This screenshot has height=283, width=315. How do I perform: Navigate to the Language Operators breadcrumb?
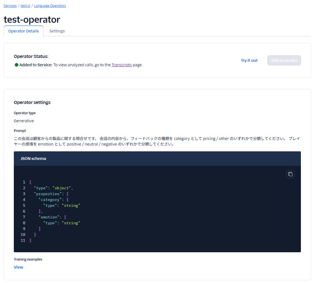(50, 6)
